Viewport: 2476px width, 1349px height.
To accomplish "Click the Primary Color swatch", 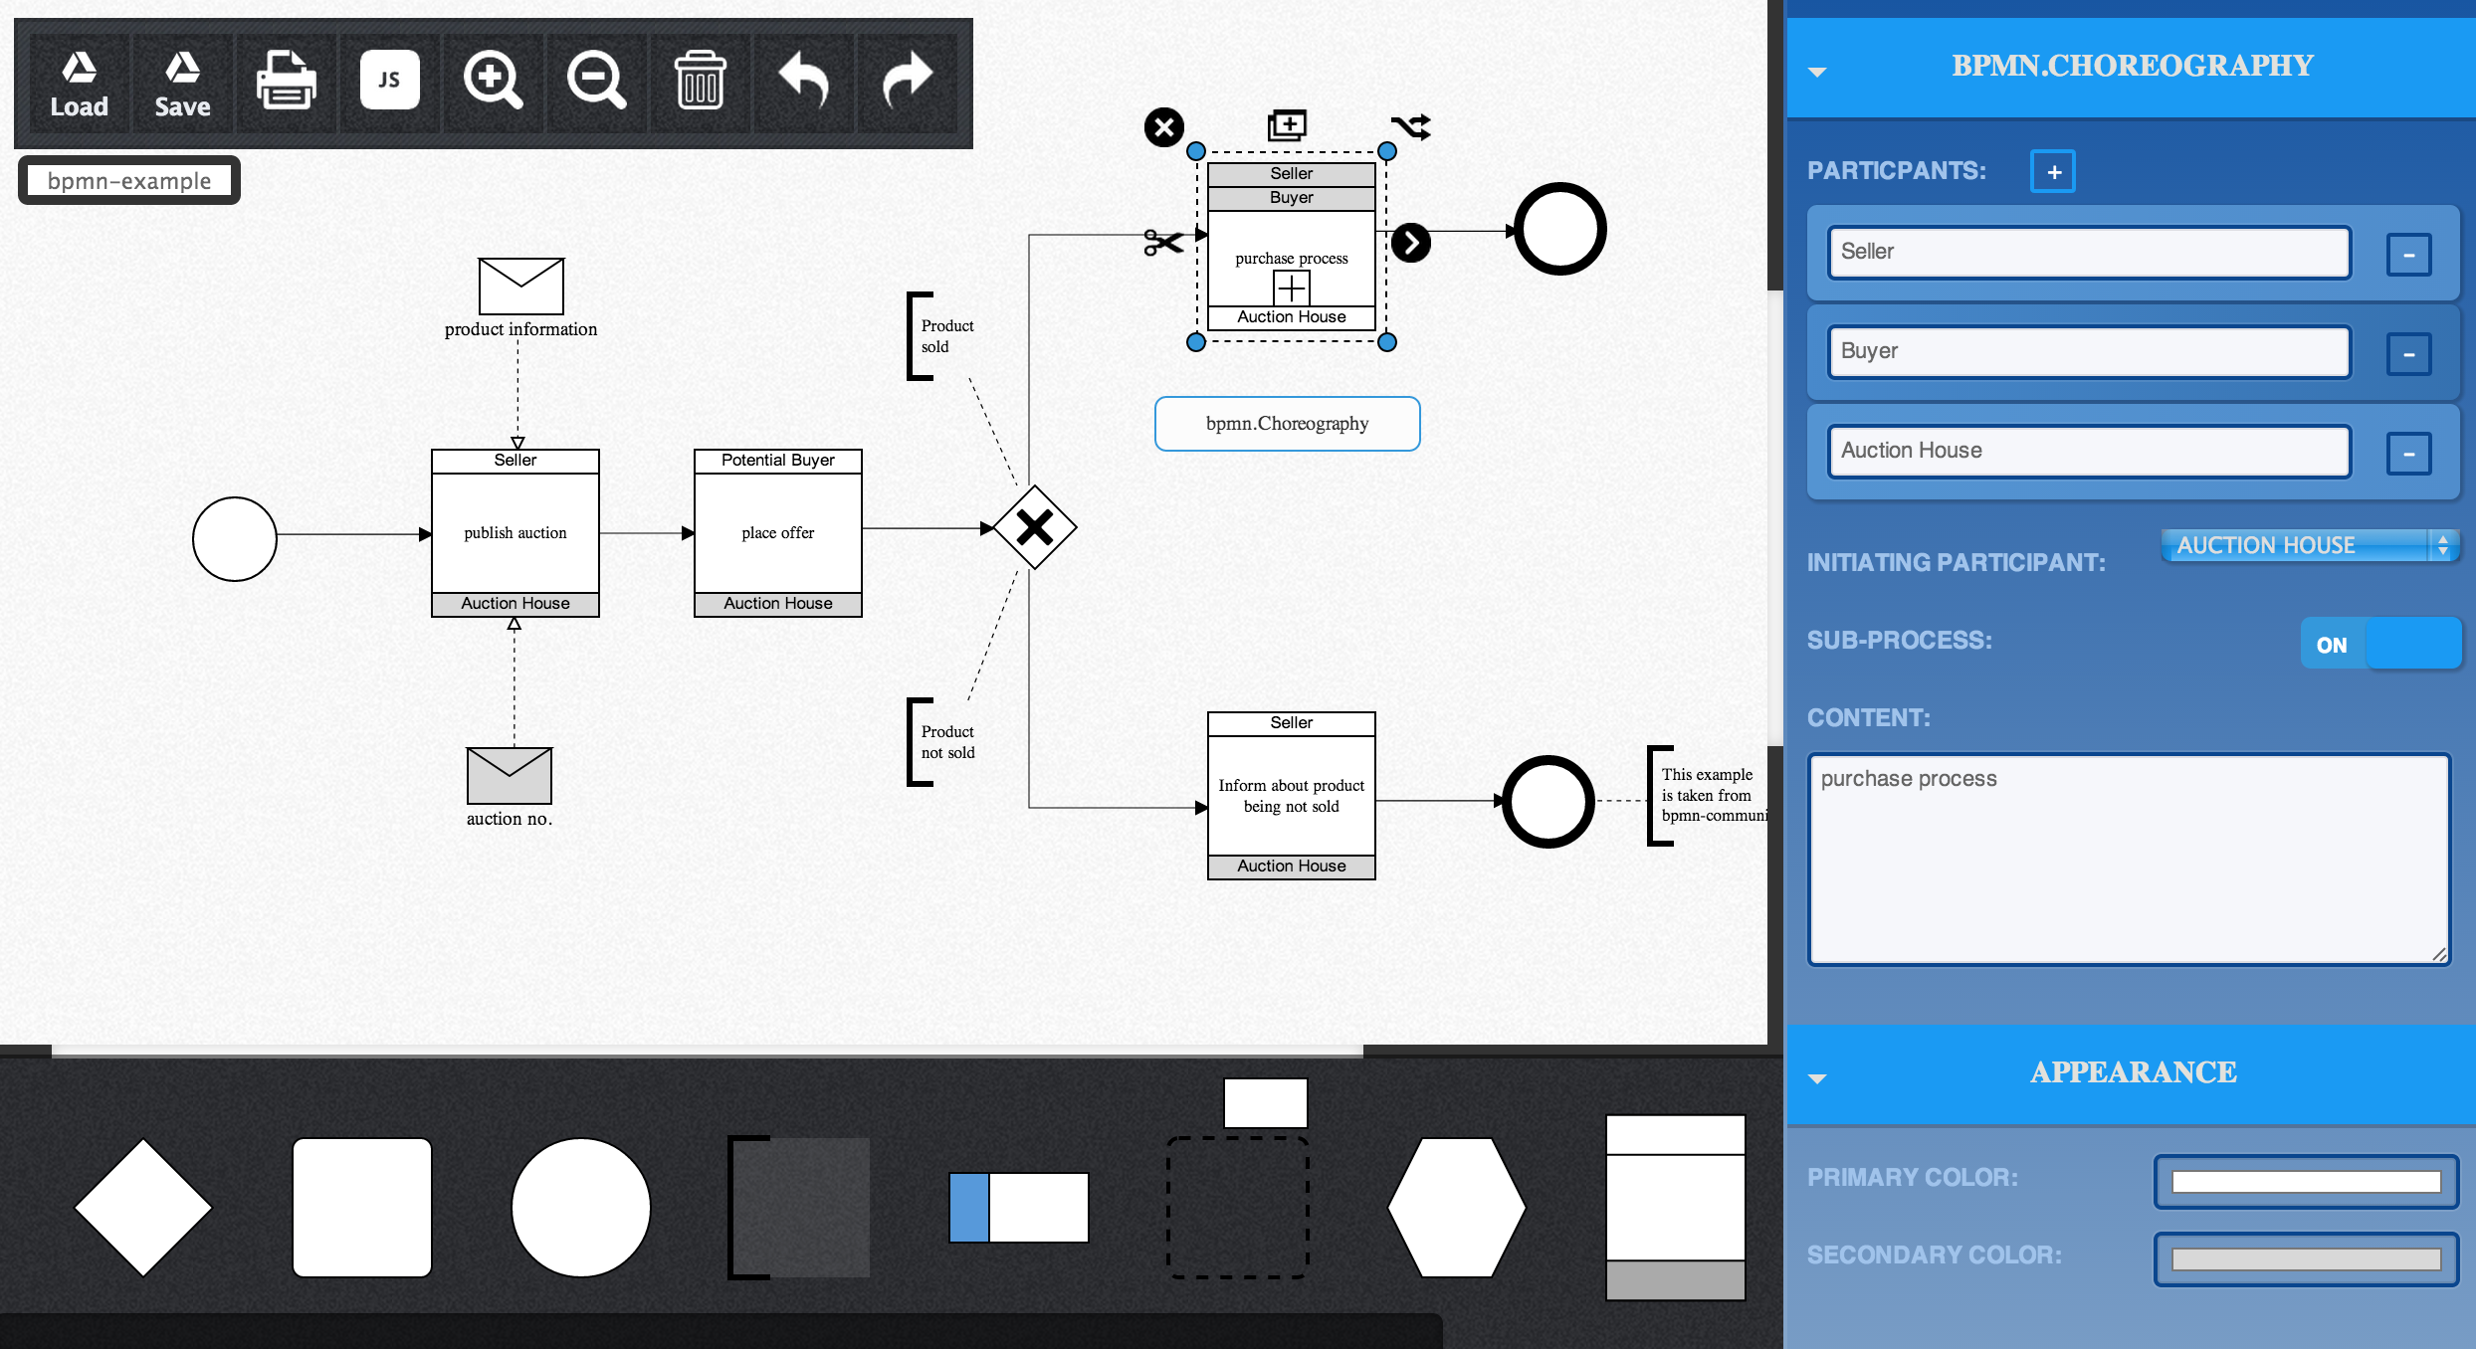I will 2305,1182.
